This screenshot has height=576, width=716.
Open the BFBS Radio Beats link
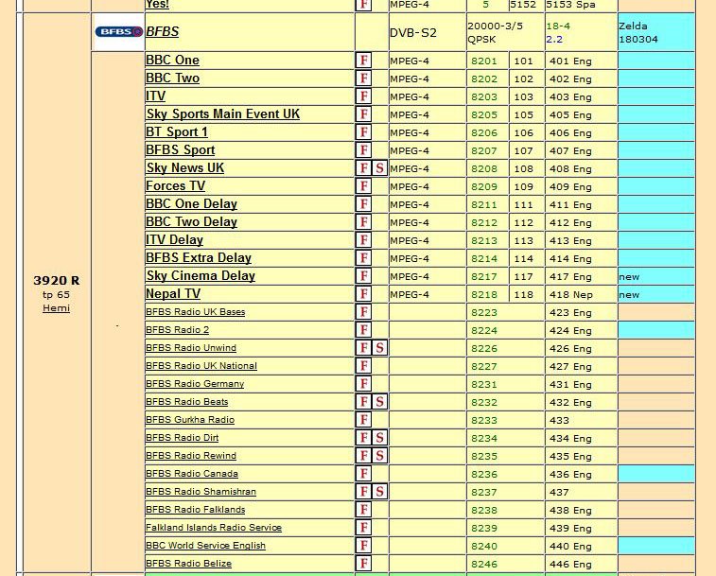pyautogui.click(x=186, y=402)
